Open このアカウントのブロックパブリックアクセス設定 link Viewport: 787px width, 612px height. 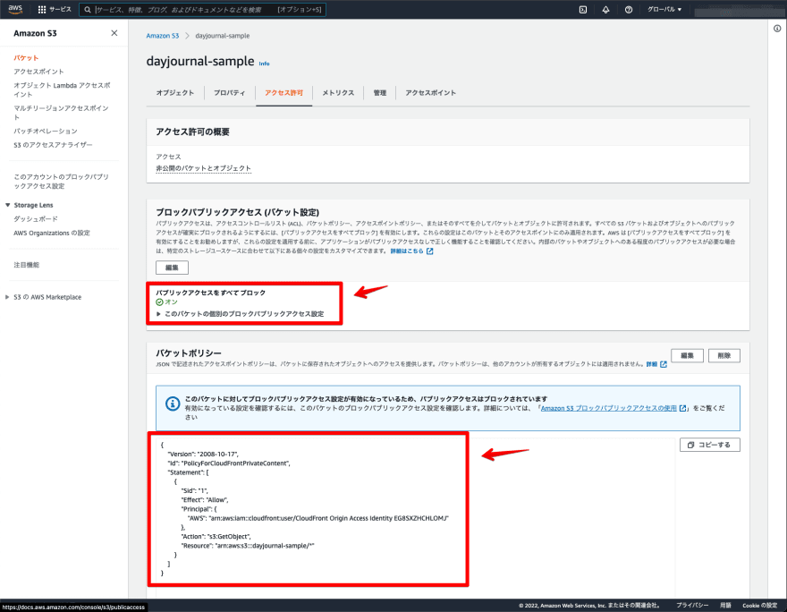pyautogui.click(x=61, y=182)
